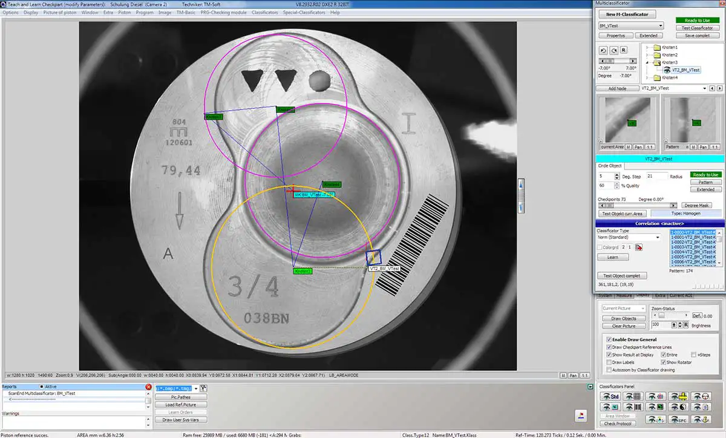This screenshot has width=726, height=438.
Task: Uncheck the Entire checkbox
Action: pyautogui.click(x=663, y=355)
